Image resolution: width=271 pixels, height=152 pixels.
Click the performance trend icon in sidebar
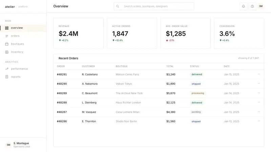(x=7, y=69)
